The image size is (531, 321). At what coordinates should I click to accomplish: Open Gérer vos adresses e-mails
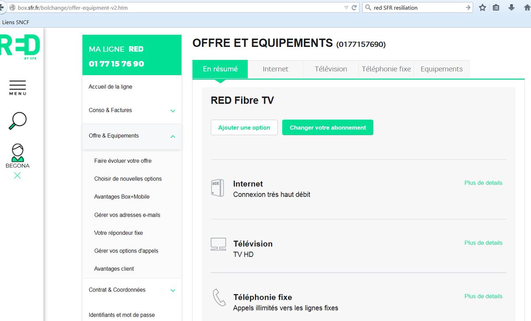point(127,215)
